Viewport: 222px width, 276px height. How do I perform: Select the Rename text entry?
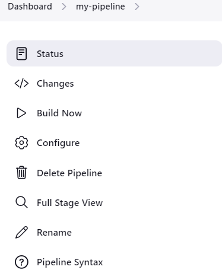[54, 233]
